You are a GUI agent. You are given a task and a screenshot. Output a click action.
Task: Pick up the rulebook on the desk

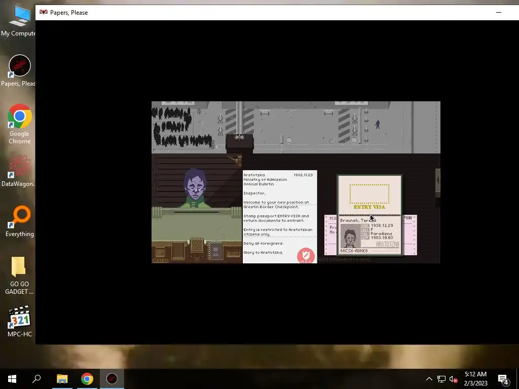click(215, 251)
